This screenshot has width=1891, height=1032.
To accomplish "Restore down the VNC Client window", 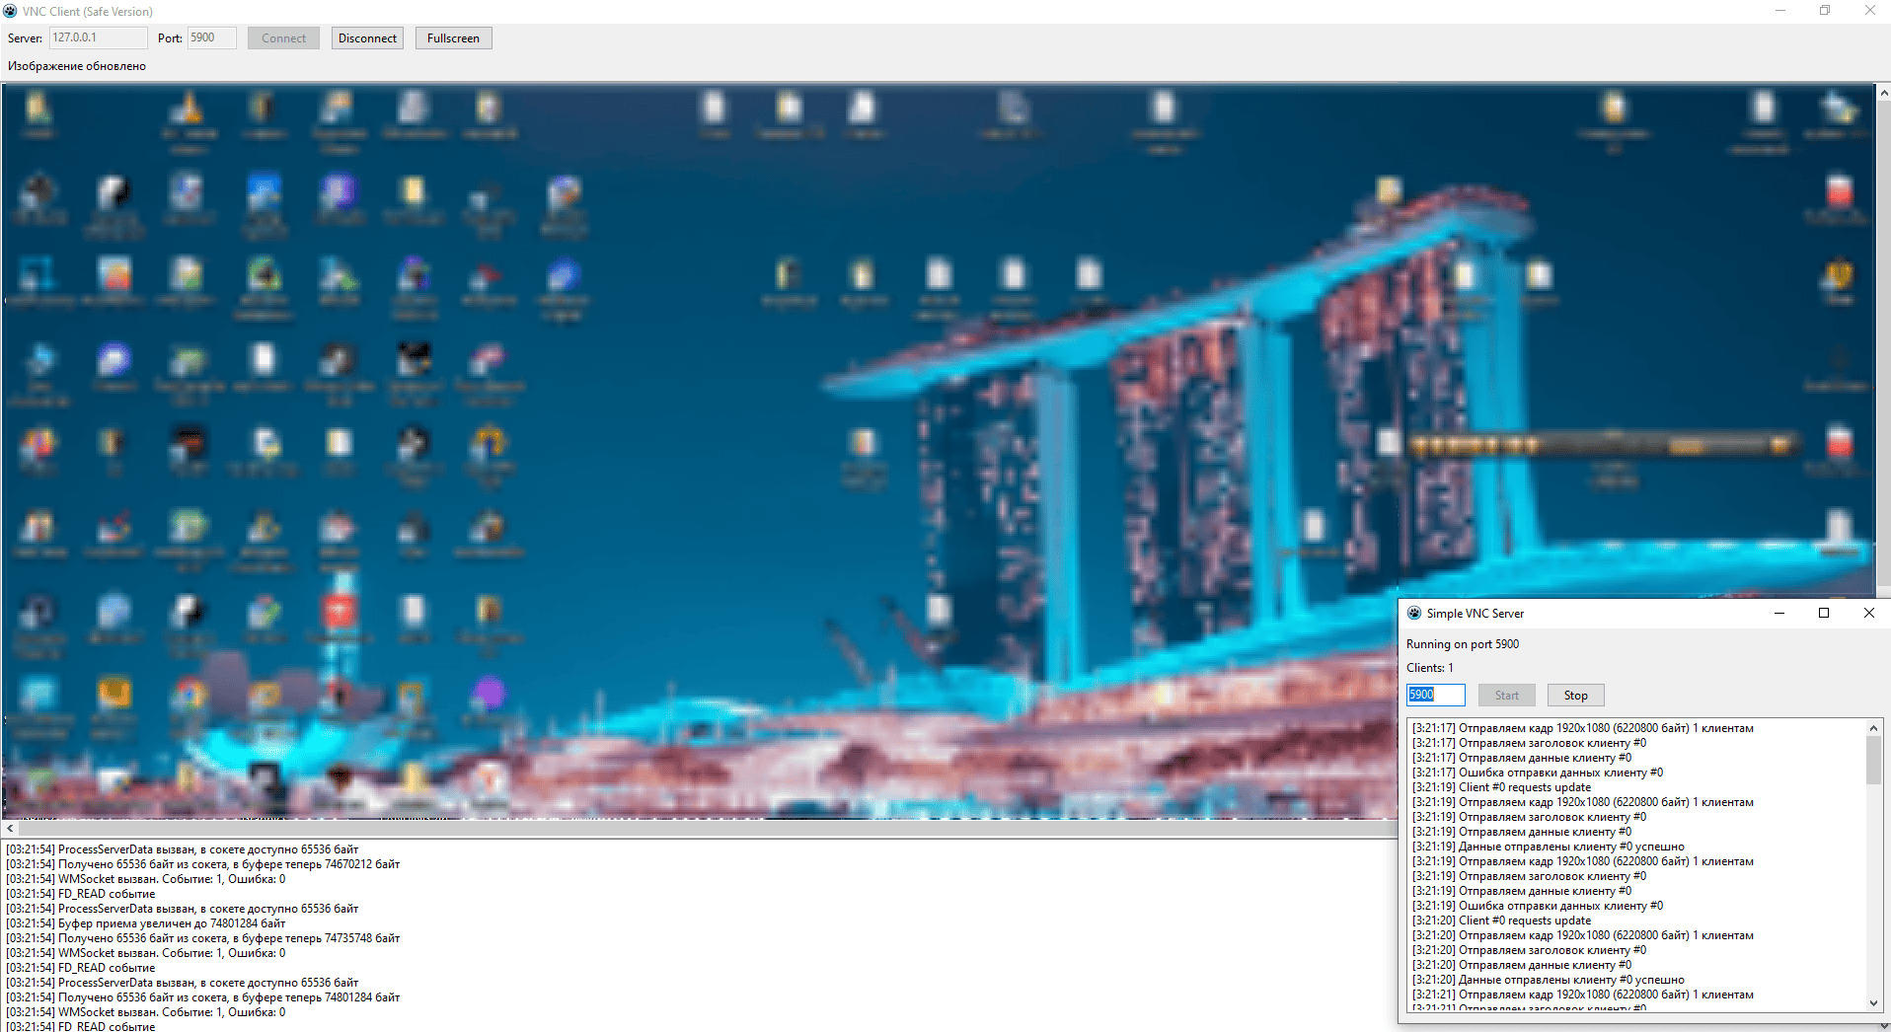I will 1825,11.
